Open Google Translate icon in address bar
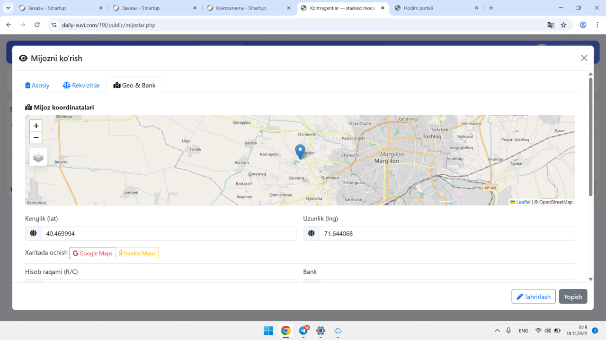Image resolution: width=606 pixels, height=340 pixels. [x=551, y=25]
